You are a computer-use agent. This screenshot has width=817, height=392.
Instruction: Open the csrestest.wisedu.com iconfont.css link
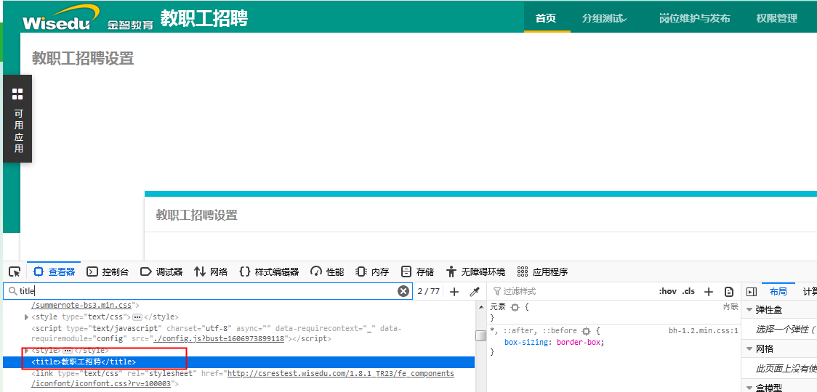click(341, 374)
